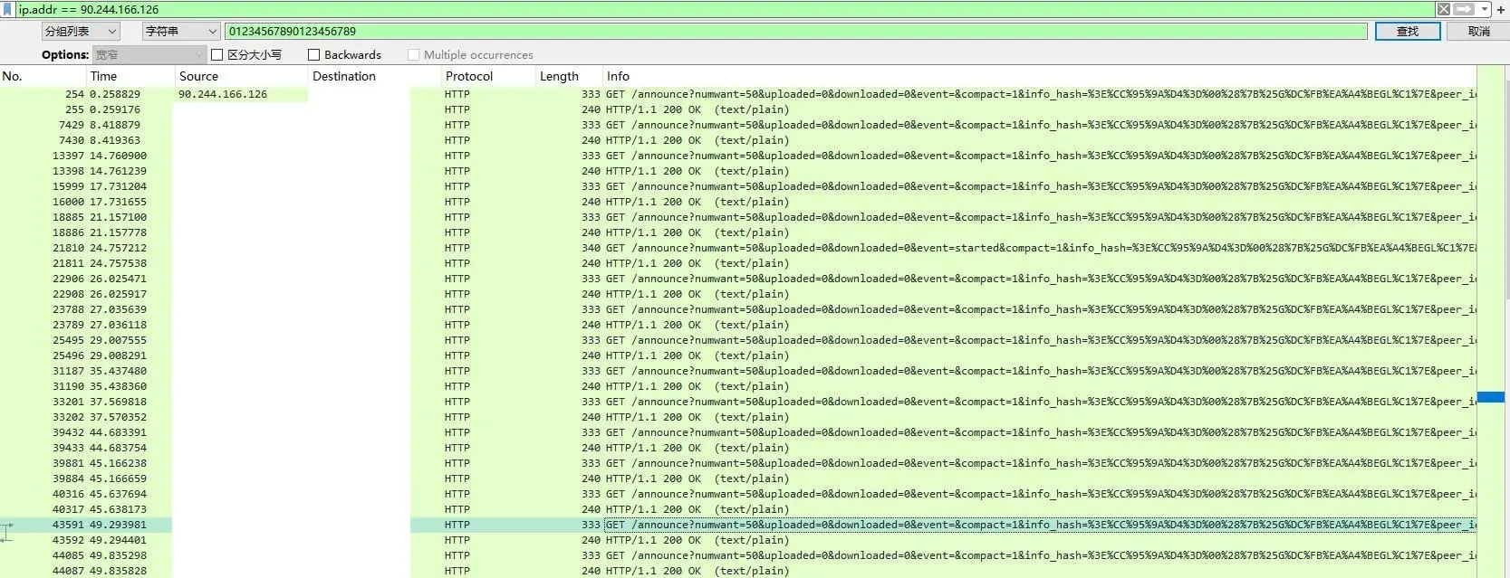This screenshot has height=578, width=1510.
Task: Select packet number 39432 row
Action: click(738, 432)
